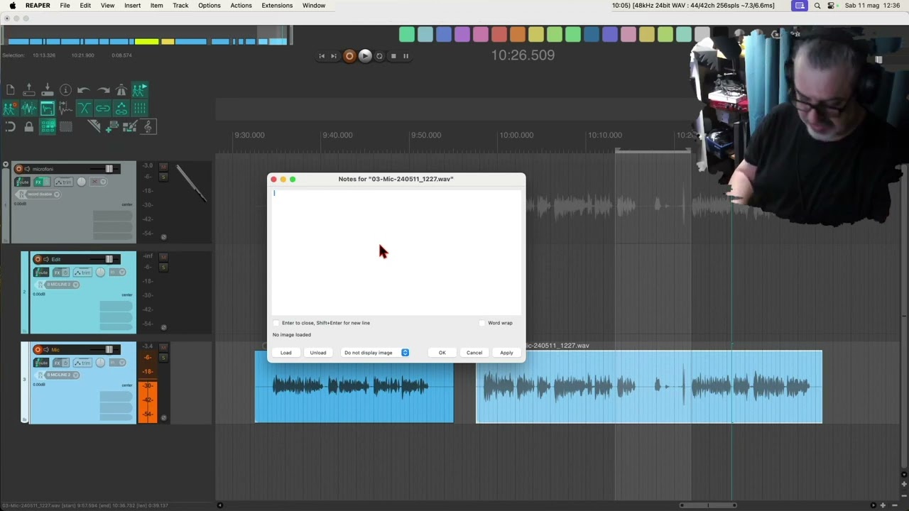Open the Track menu
Image resolution: width=909 pixels, height=511 pixels.
180,6
